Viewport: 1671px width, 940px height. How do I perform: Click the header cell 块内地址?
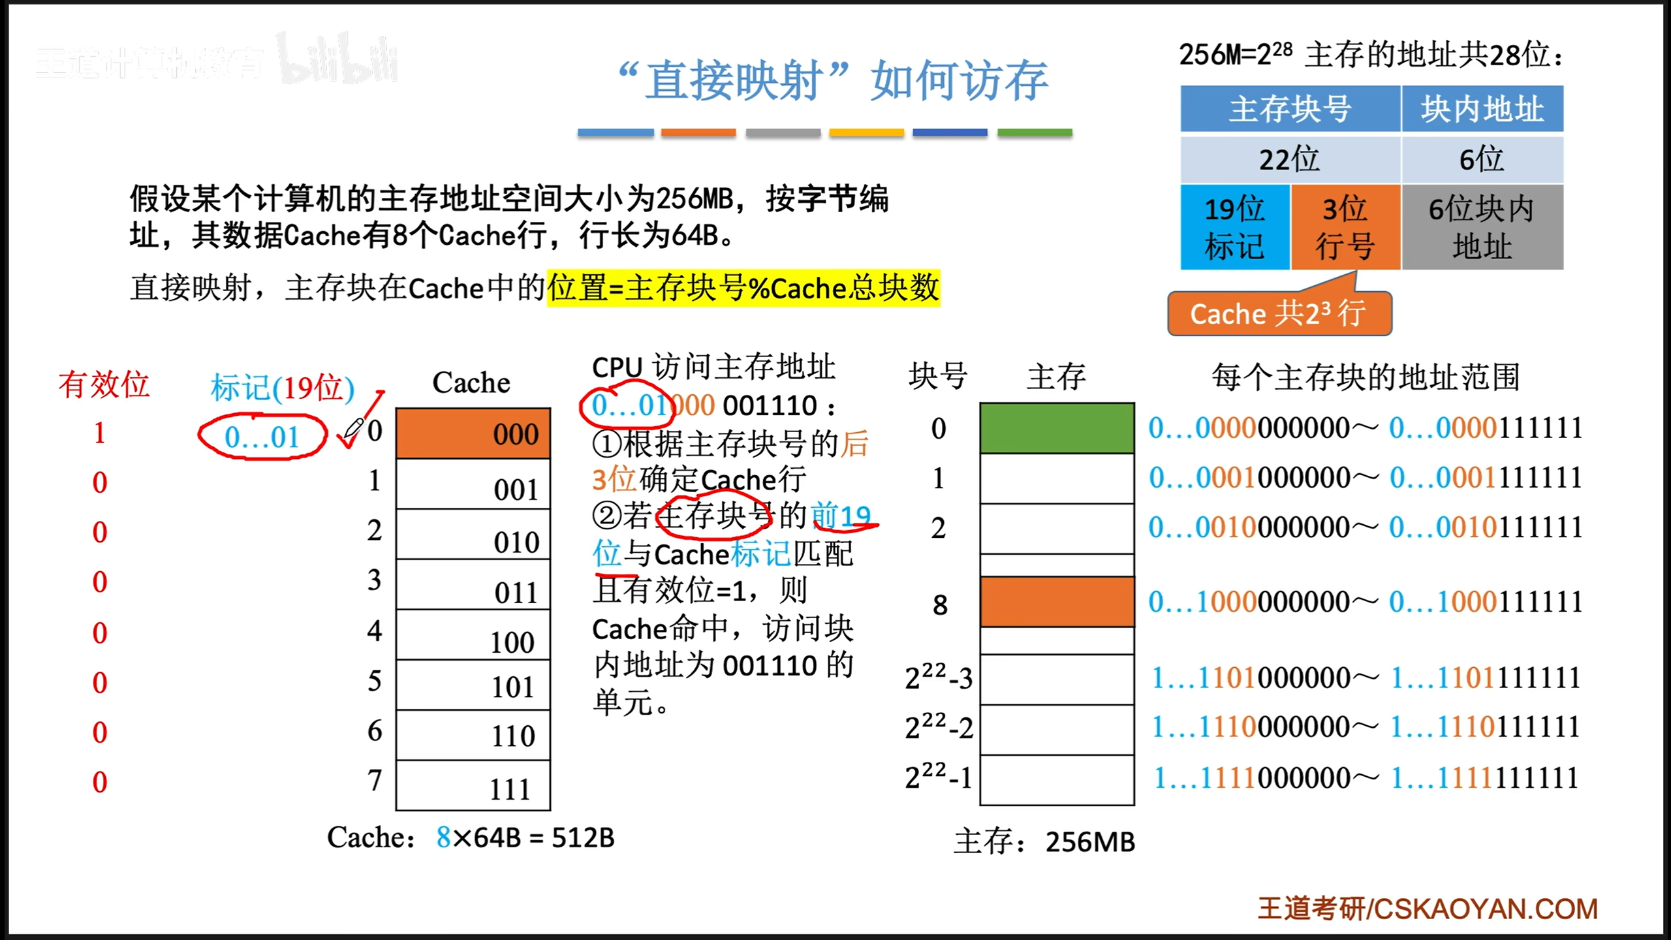[x=1482, y=108]
